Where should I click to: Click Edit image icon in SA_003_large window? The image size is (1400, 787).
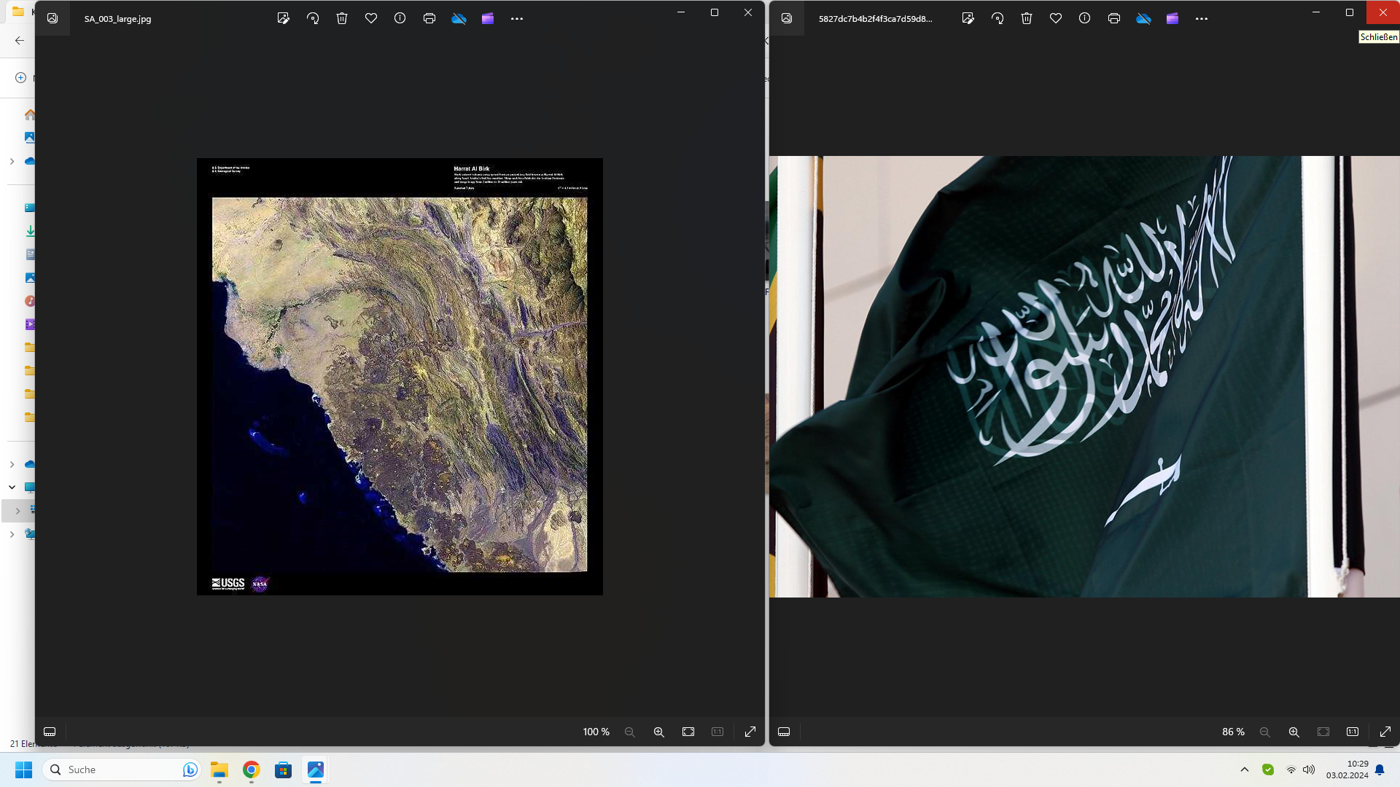284,19
